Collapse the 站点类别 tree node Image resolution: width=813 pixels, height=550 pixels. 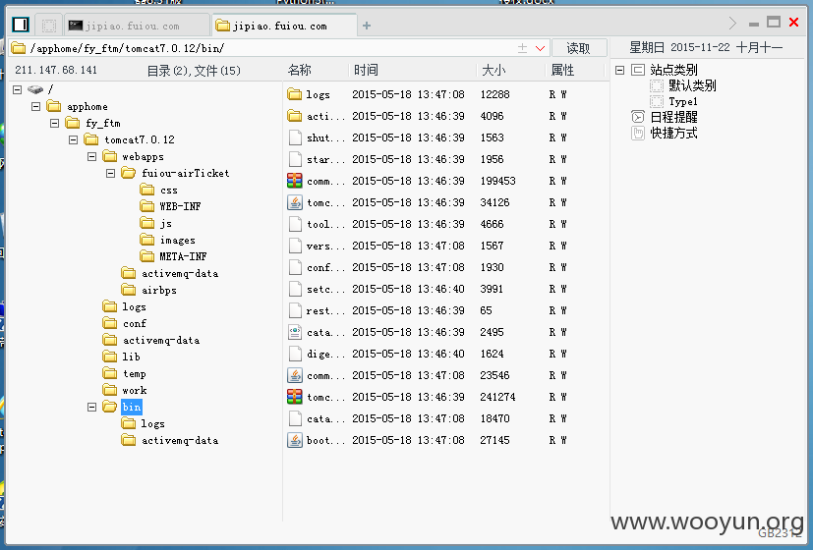pyautogui.click(x=619, y=70)
